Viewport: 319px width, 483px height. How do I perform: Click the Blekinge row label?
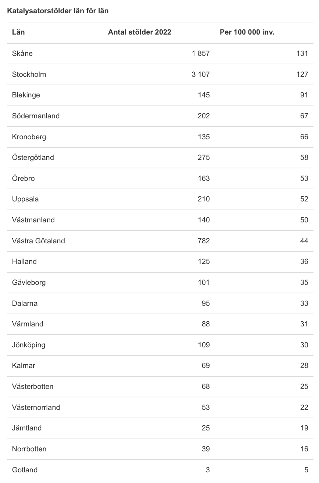coord(26,95)
